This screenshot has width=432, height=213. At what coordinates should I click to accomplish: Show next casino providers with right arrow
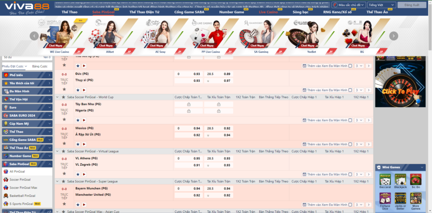[x=394, y=36]
